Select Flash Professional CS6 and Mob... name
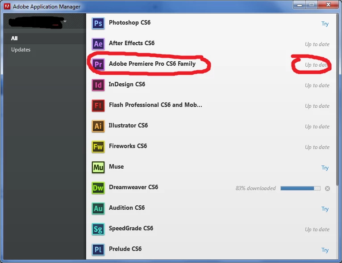Image resolution: width=342 pixels, height=263 pixels. pyautogui.click(x=155, y=105)
